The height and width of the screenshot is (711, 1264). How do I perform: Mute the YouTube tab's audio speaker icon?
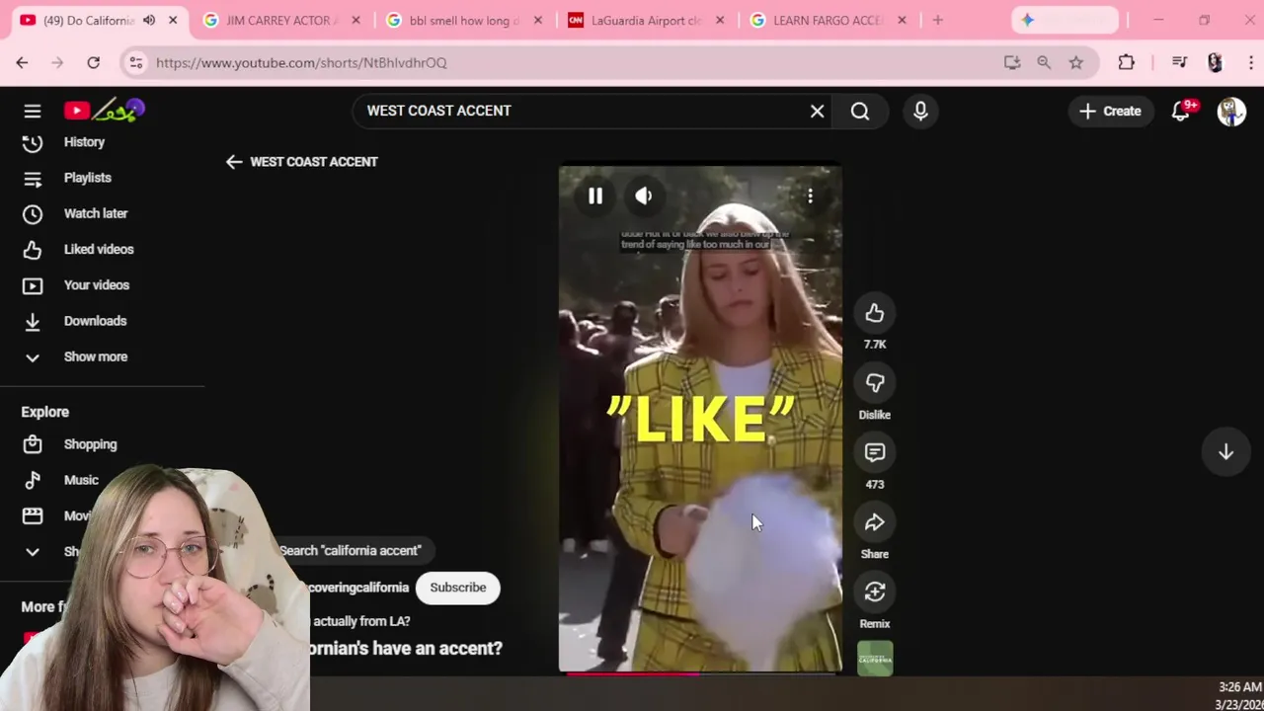click(149, 21)
